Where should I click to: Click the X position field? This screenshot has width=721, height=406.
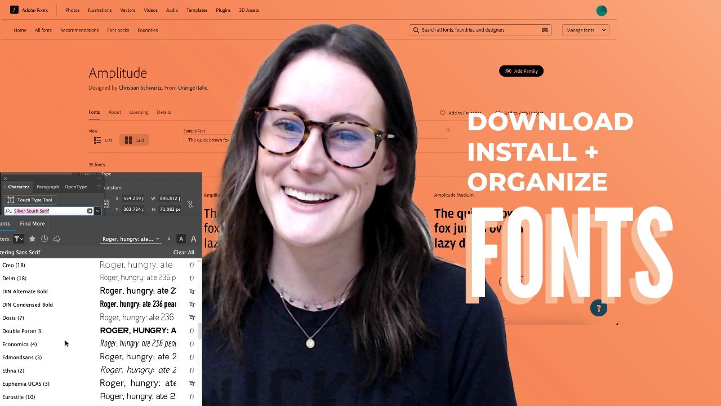(133, 198)
